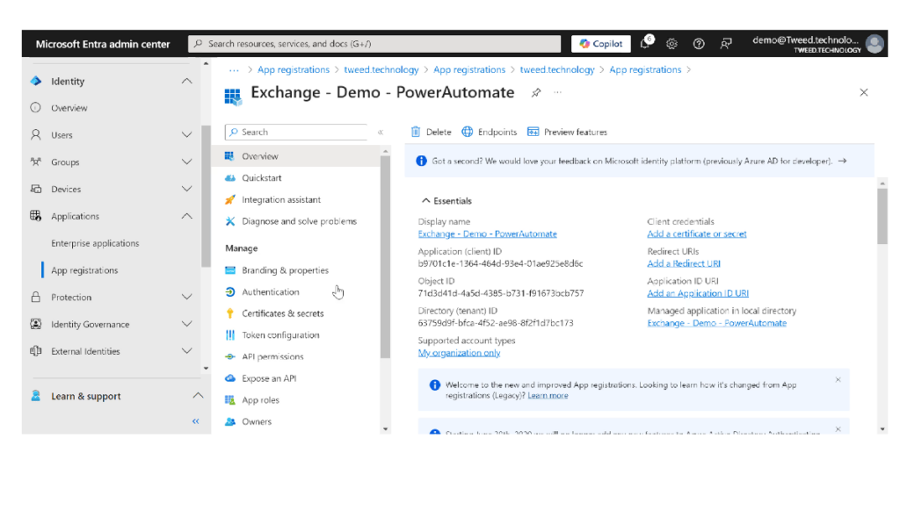This screenshot has width=900, height=510.
Task: Open the settings gear icon
Action: click(x=671, y=44)
